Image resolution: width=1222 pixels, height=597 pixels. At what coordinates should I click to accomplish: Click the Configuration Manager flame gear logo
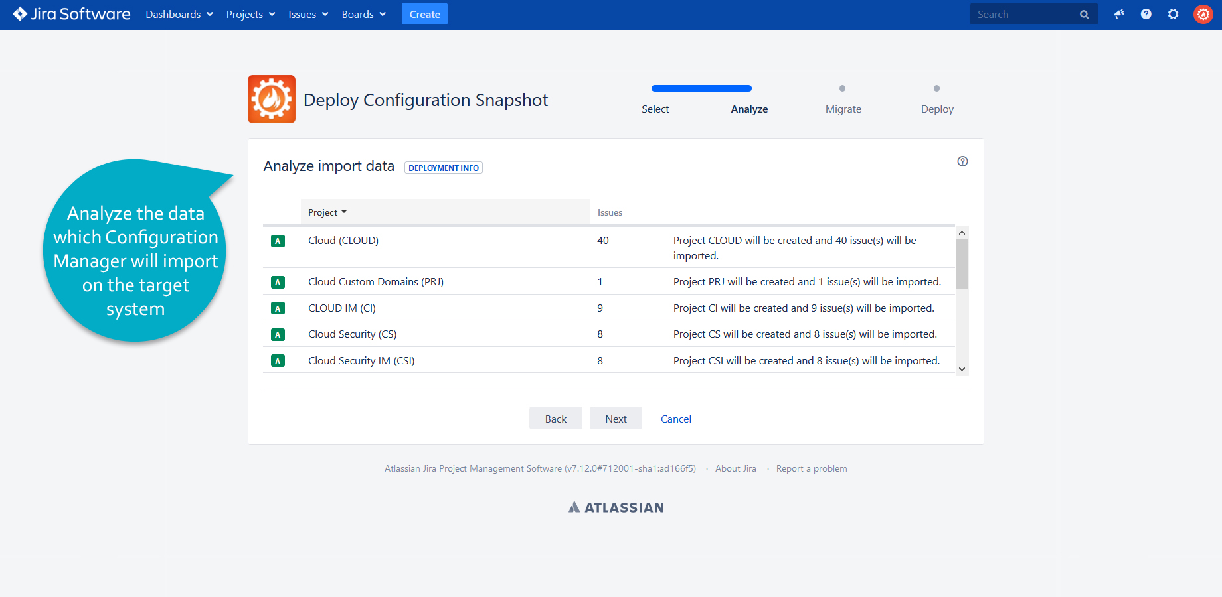(x=272, y=99)
